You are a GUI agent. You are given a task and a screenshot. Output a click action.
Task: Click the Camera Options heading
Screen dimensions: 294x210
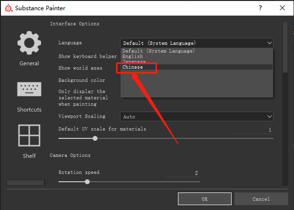[x=70, y=155]
